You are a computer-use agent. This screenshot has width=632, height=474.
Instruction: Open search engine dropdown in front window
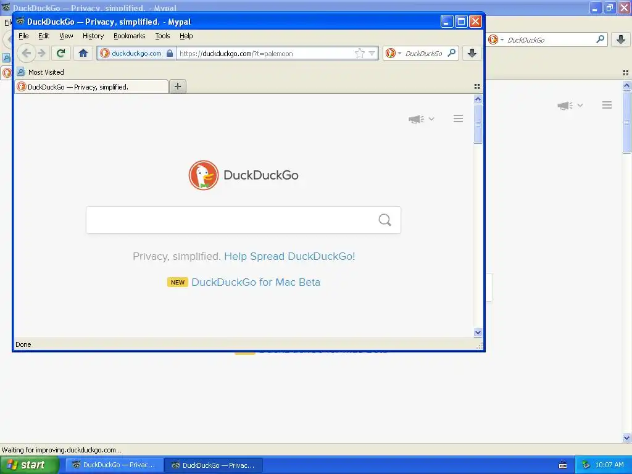click(399, 53)
